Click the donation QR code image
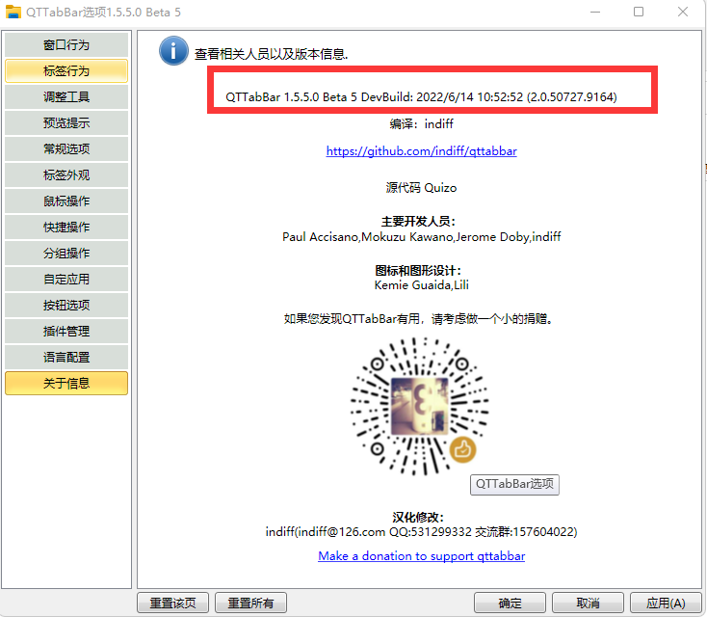The height and width of the screenshot is (617, 707). [420, 406]
